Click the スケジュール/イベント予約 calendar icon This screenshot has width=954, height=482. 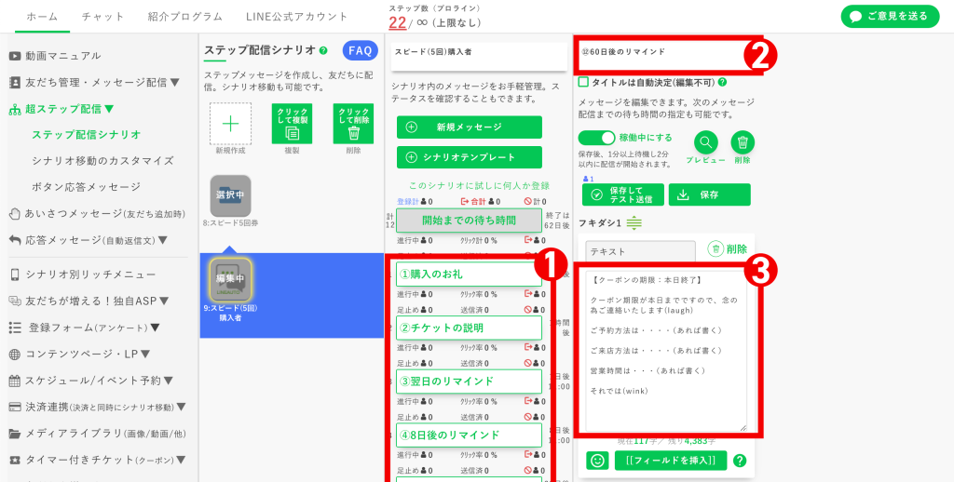(15, 382)
